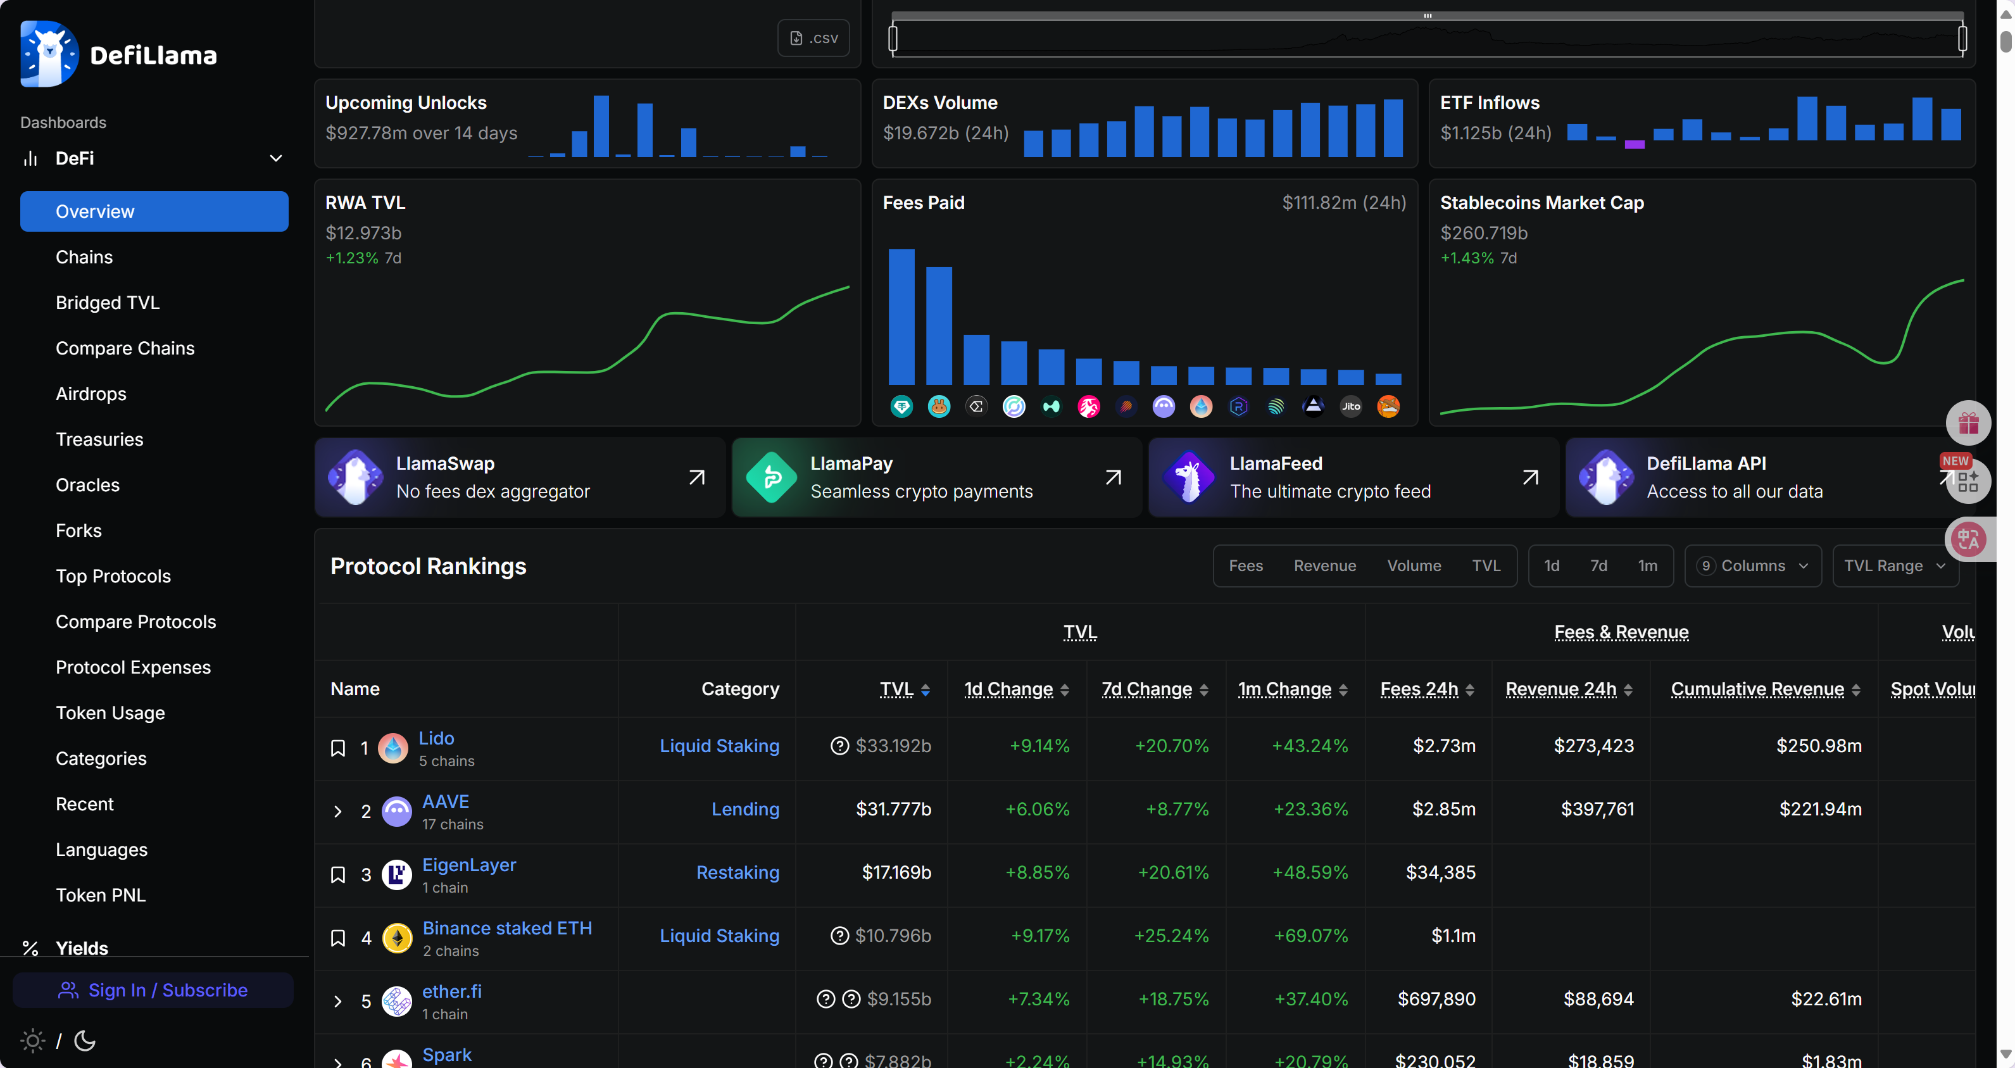Screen dimensions: 2015x1068
Task: Click TVL info icon for Binance staked ETH
Action: pyautogui.click(x=839, y=936)
